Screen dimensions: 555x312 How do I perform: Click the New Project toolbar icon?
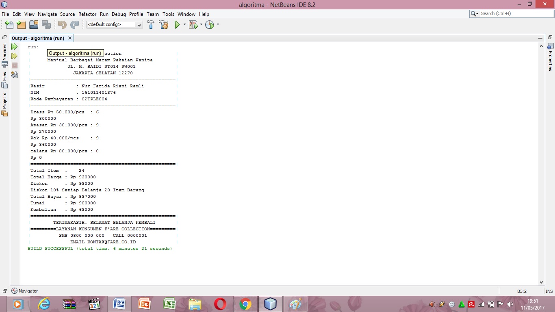click(21, 25)
